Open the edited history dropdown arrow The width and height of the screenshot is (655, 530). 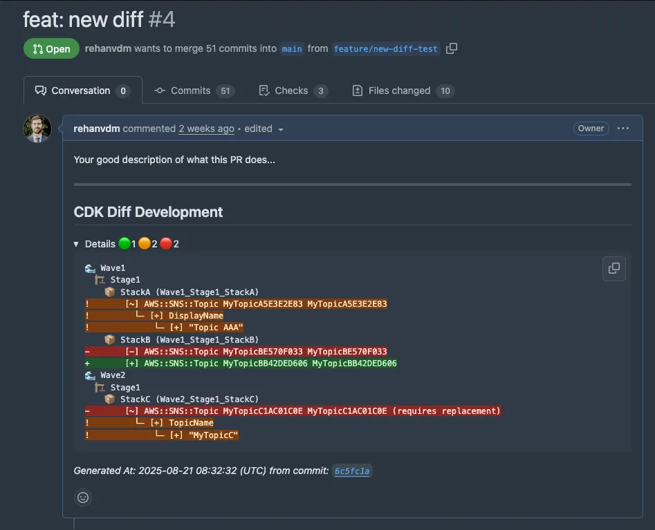pos(281,130)
